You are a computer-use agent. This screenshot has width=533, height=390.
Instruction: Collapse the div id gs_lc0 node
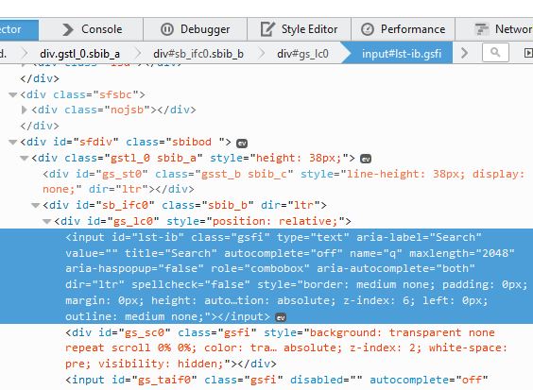coord(46,222)
